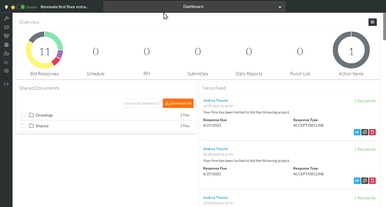Expand the Drawings folder row

coord(44,115)
